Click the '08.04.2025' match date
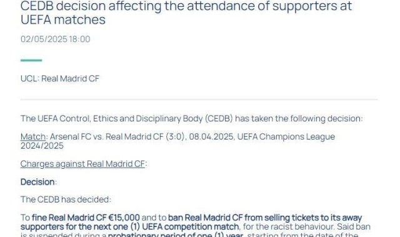 [211, 136]
